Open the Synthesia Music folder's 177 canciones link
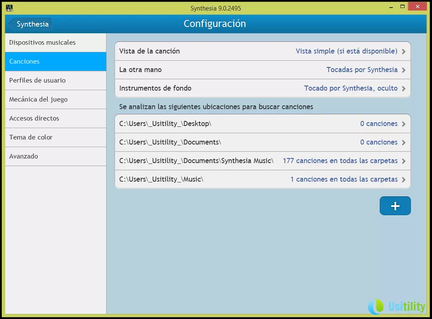 point(340,161)
